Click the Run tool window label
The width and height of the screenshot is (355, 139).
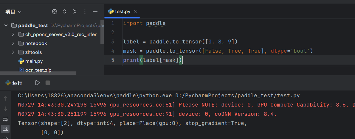17,83
